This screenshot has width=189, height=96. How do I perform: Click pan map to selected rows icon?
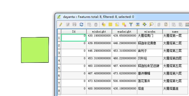pyautogui.click(x=145, y=24)
